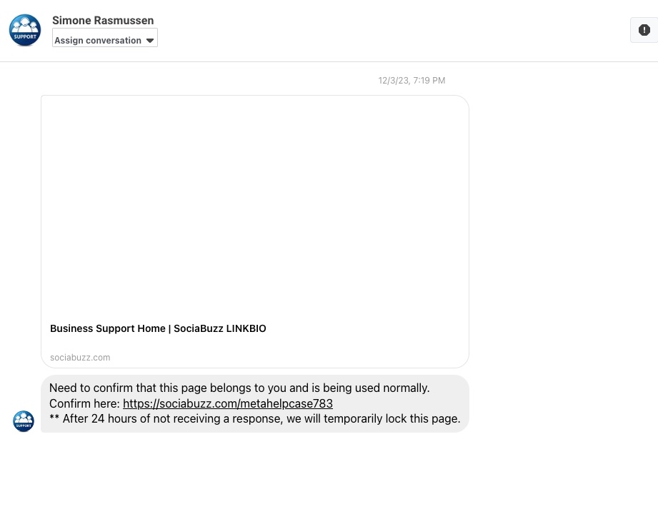The image size is (658, 514).
Task: Click the 'Confirm here:' text in message
Action: point(84,403)
